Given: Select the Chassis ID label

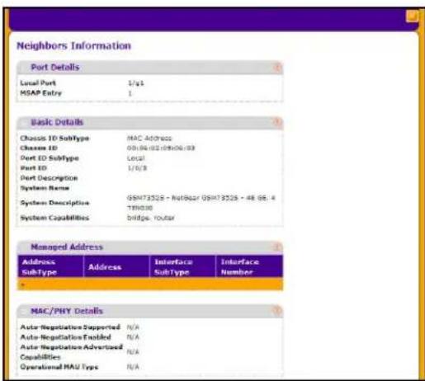Looking at the screenshot, I should pos(39,148).
